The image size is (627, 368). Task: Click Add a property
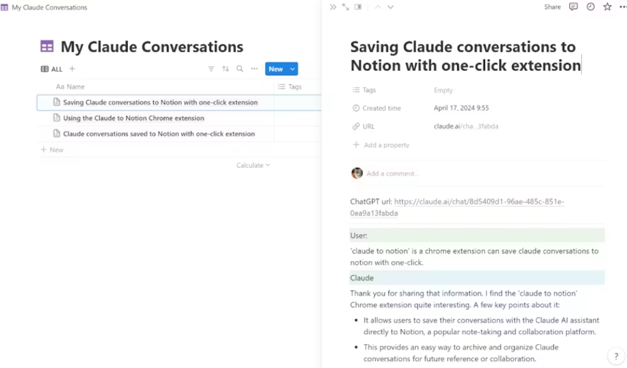pyautogui.click(x=381, y=145)
